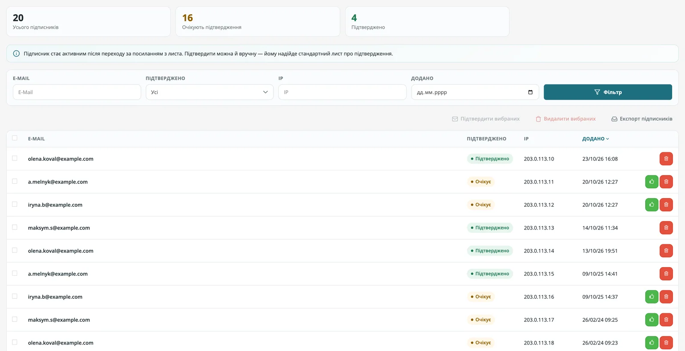
Task: Click the Усього підписників count card
Action: 89,21
